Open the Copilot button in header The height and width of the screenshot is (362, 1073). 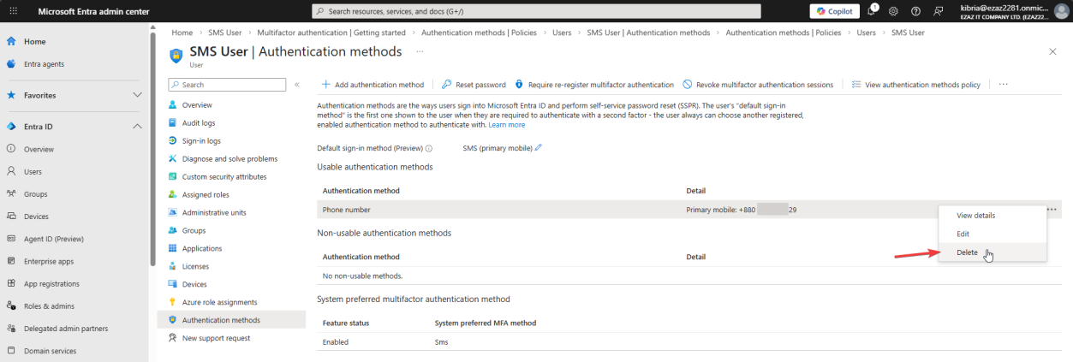click(834, 11)
